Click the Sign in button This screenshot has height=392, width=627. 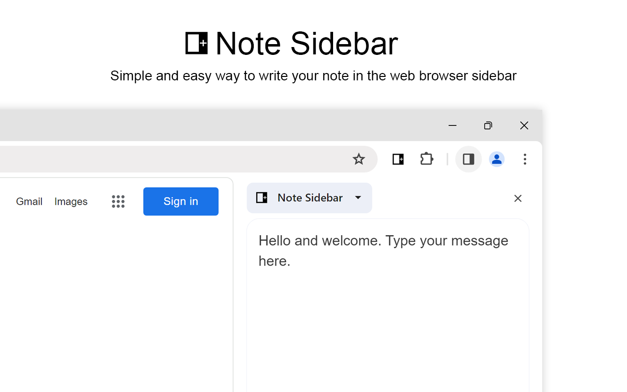(x=180, y=201)
